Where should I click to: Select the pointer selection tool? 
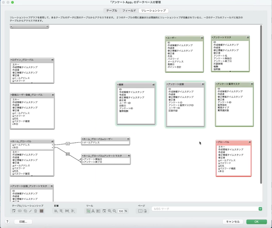coord(88,211)
